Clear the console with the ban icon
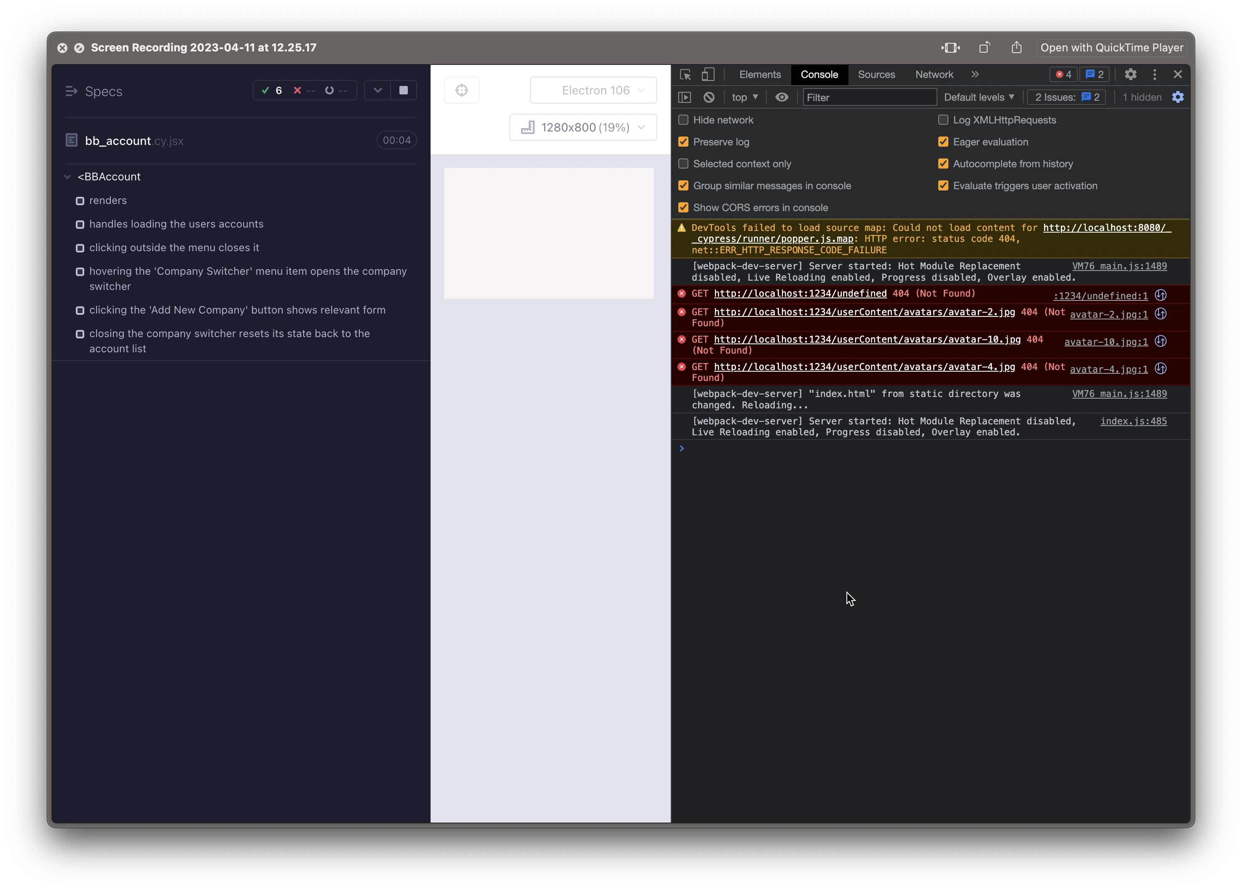Image resolution: width=1242 pixels, height=890 pixels. coord(709,97)
